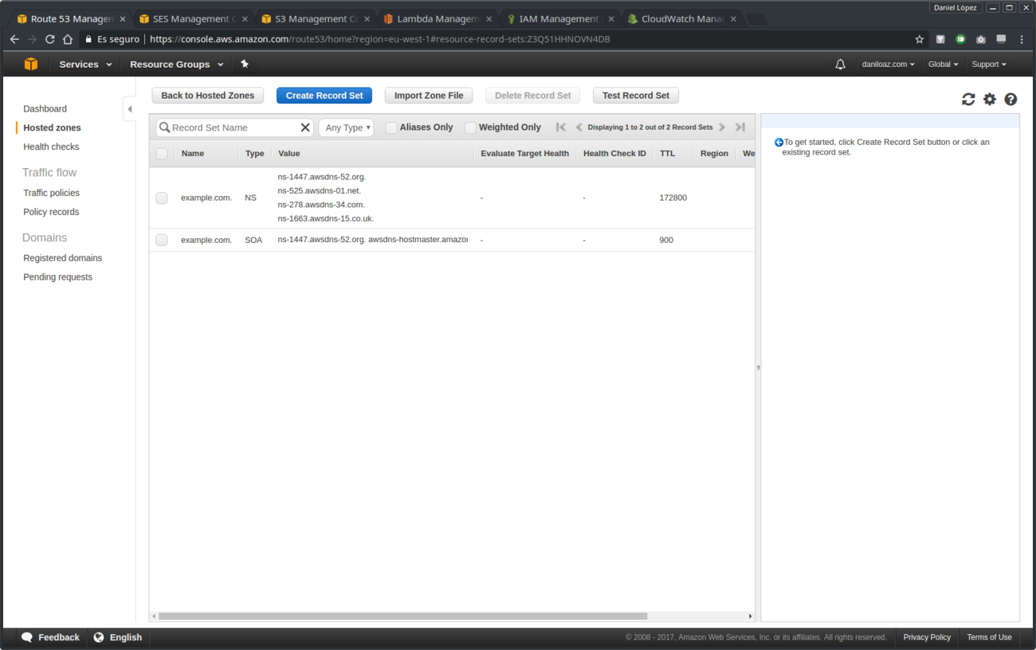This screenshot has height=650, width=1036.
Task: Open the Route 53 help panel
Action: click(x=1010, y=99)
